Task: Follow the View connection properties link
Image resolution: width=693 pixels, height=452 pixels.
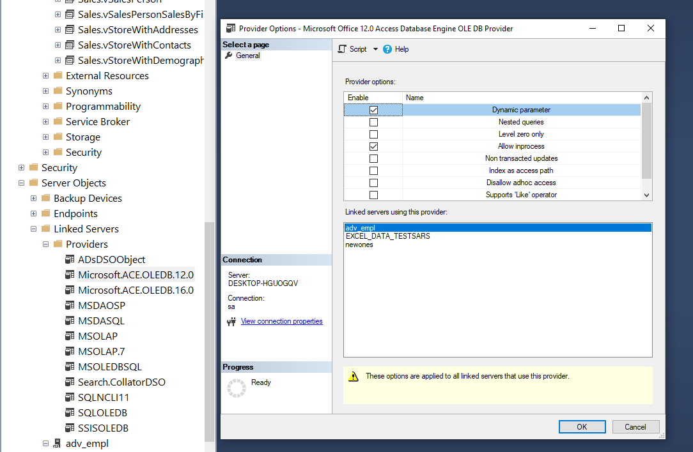Action: (x=281, y=321)
